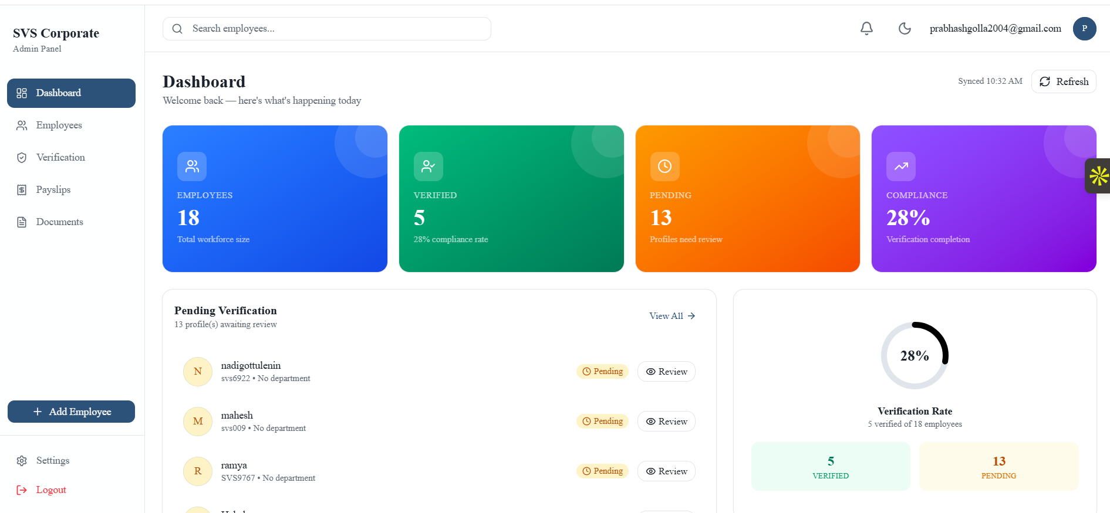This screenshot has height=513, width=1110.
Task: Click the 28% verification rate ring
Action: (915, 355)
